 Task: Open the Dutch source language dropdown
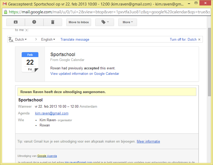point(21,39)
